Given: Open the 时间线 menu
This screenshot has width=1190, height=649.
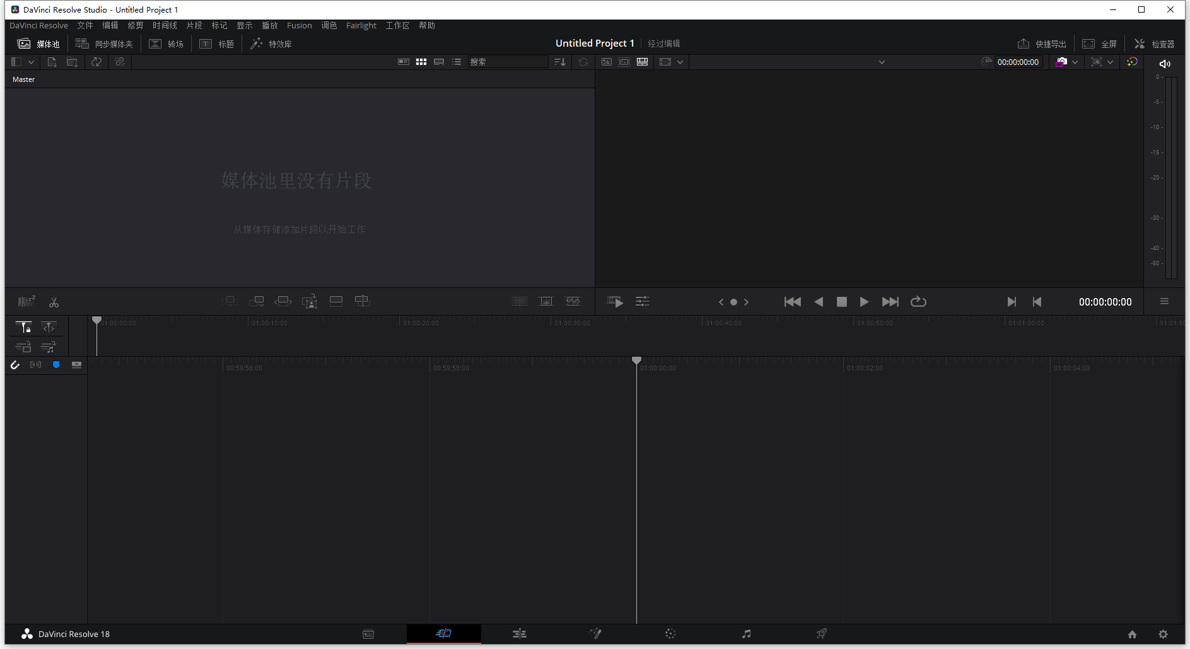Looking at the screenshot, I should [165, 25].
